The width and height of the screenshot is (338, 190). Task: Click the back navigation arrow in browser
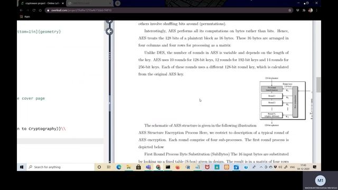coord(21,10)
